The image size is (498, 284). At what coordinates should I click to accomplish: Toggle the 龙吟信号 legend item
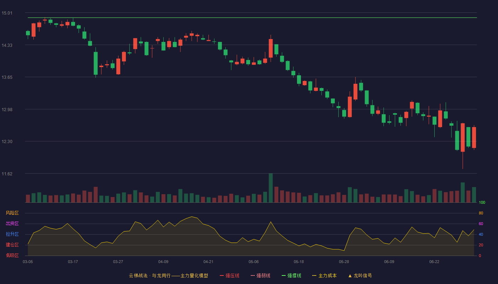[x=360, y=275]
